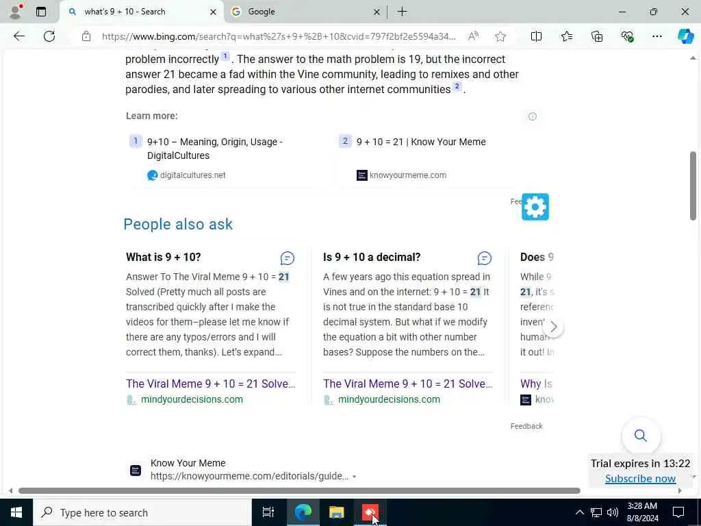Click the floating search magnifier button
Screen dimensions: 701x526
(641, 435)
